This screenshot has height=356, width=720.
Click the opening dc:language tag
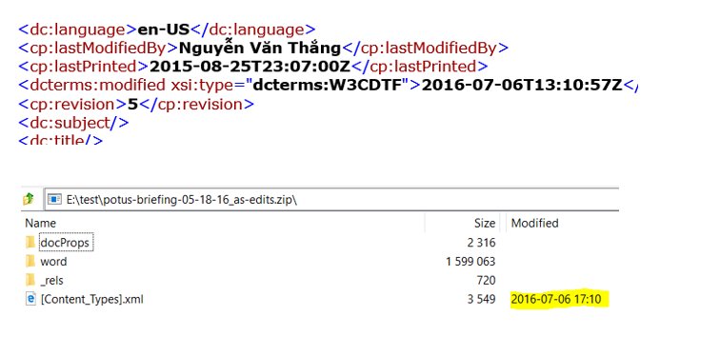(x=77, y=30)
